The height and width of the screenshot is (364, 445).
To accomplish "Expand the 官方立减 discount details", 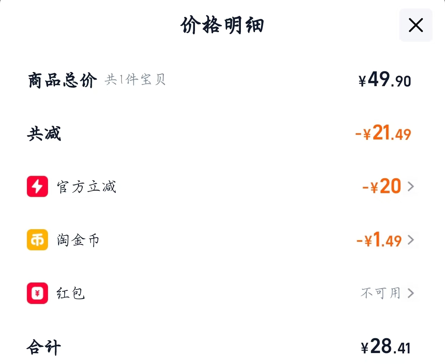I will (x=411, y=186).
